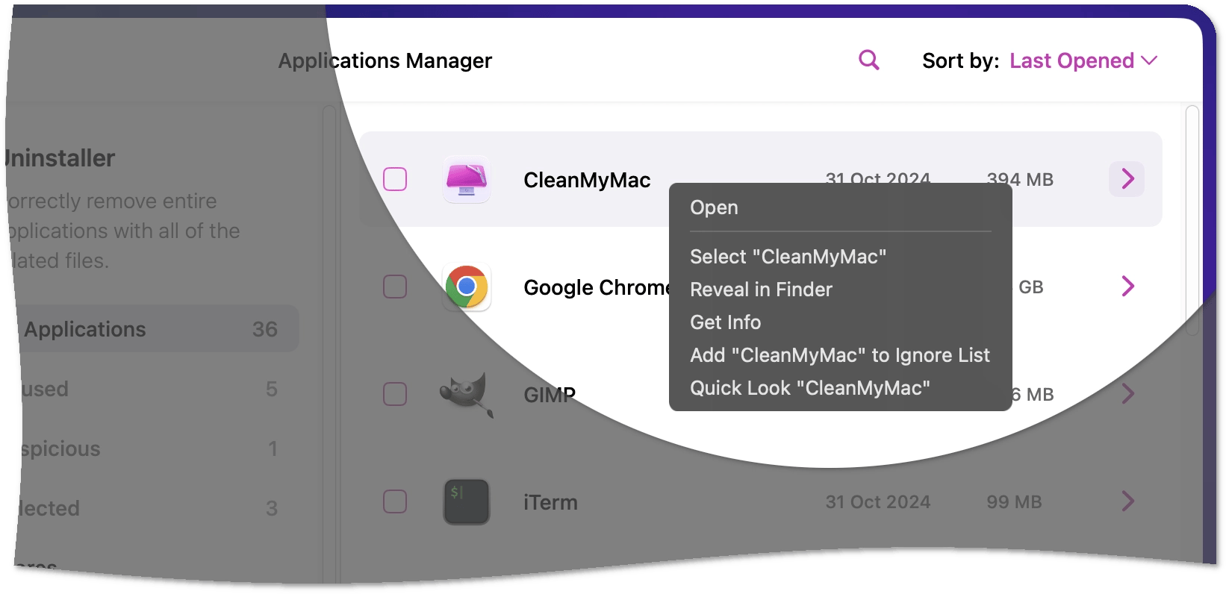Image resolution: width=1226 pixels, height=594 pixels.
Task: Click the CleanMyMac app icon
Action: [467, 179]
